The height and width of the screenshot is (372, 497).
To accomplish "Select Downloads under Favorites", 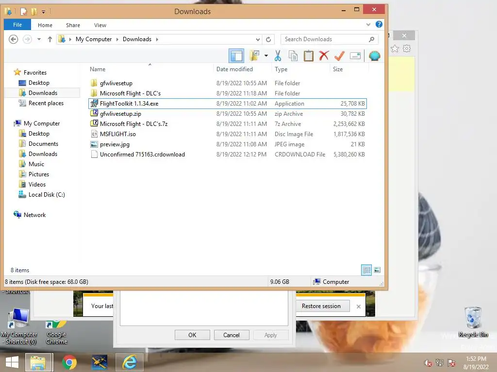I will tap(43, 93).
